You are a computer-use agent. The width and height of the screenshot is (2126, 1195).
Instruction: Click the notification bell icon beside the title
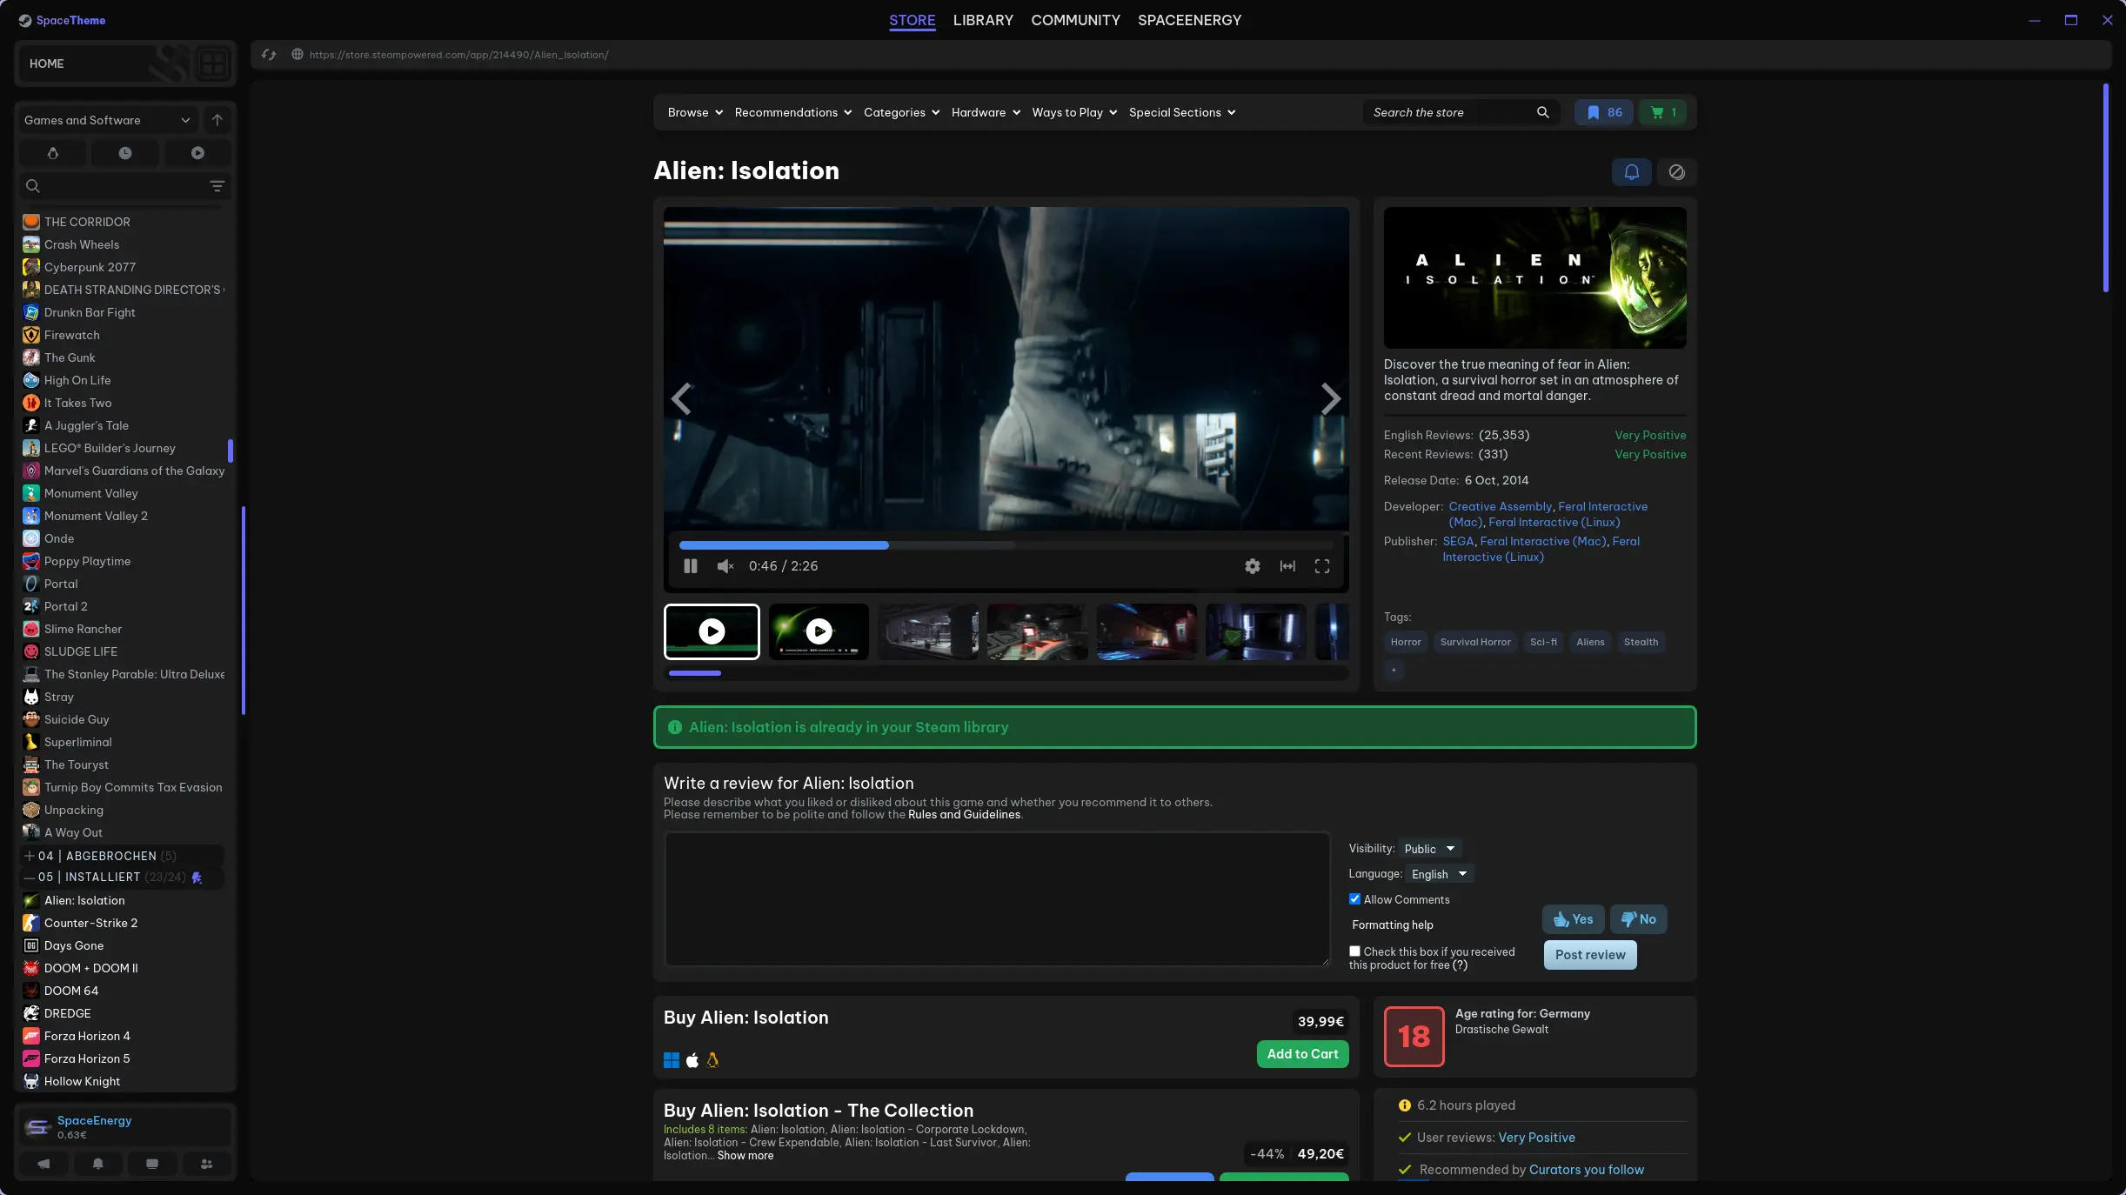[x=1631, y=172]
